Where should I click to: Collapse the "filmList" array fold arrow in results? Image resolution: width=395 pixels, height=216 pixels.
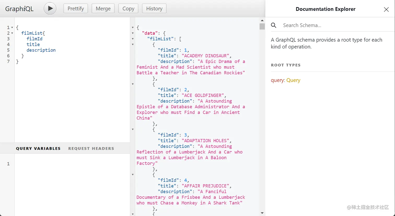[x=133, y=39]
